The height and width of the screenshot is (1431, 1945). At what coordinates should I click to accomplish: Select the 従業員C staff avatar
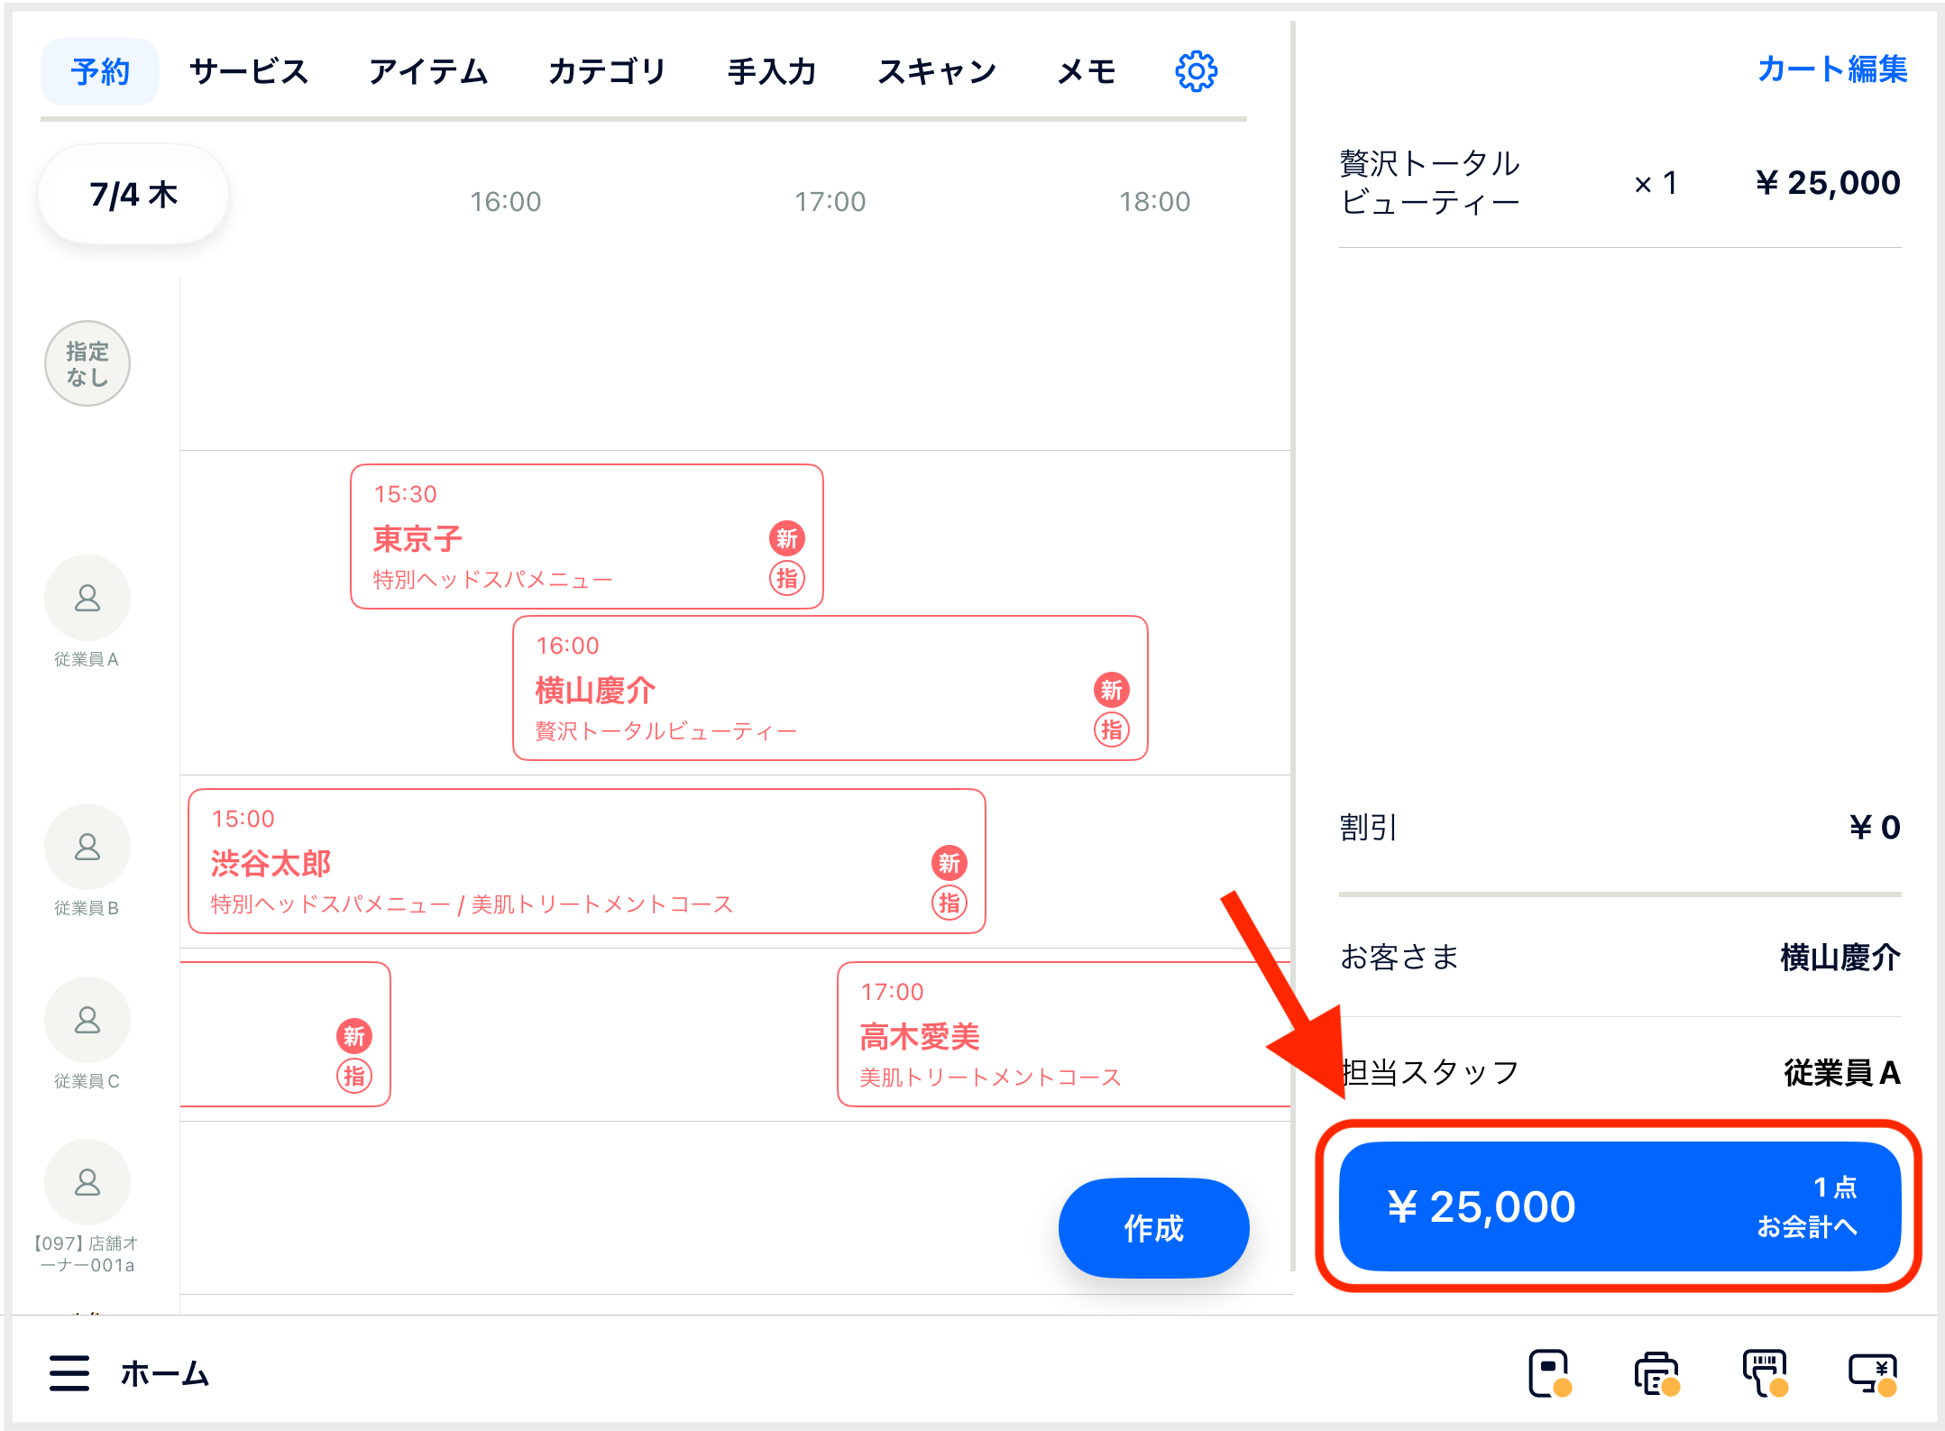tap(87, 1020)
